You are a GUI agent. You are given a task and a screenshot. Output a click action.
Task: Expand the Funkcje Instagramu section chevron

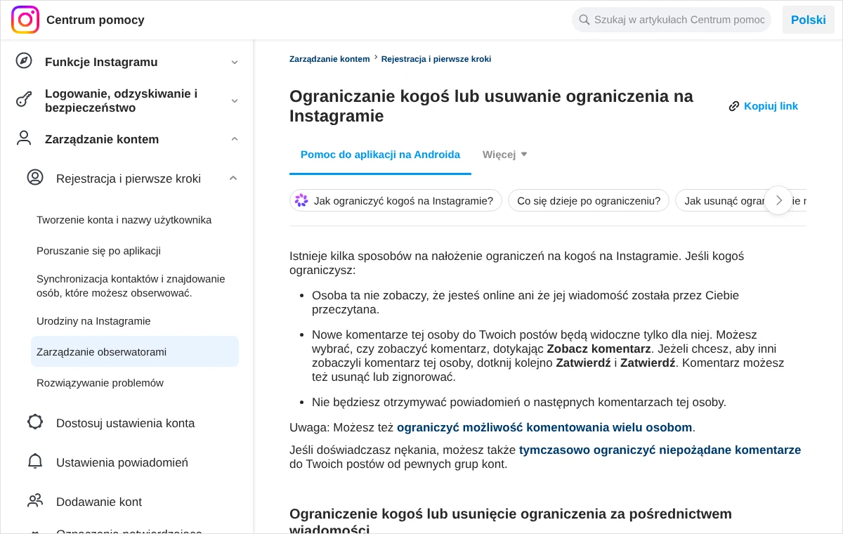(235, 62)
